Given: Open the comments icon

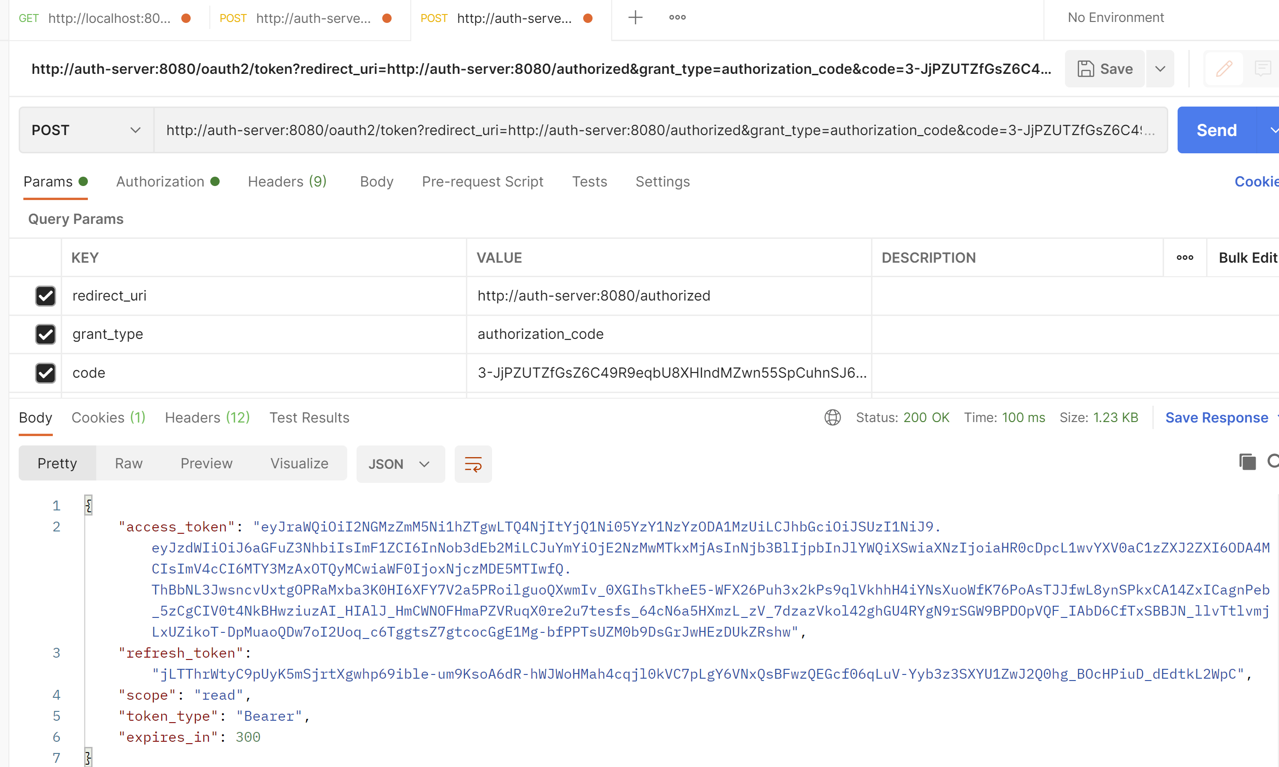Looking at the screenshot, I should 1263,69.
